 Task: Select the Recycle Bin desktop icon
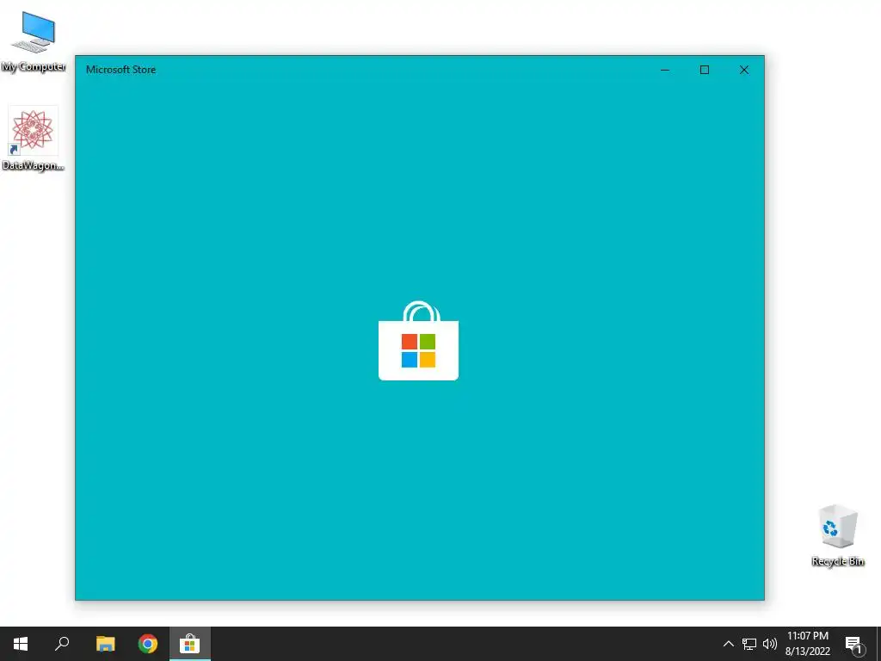click(x=838, y=535)
